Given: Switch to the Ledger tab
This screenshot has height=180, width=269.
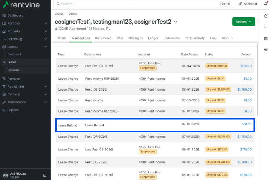Looking at the screenshot, I should [153, 38].
